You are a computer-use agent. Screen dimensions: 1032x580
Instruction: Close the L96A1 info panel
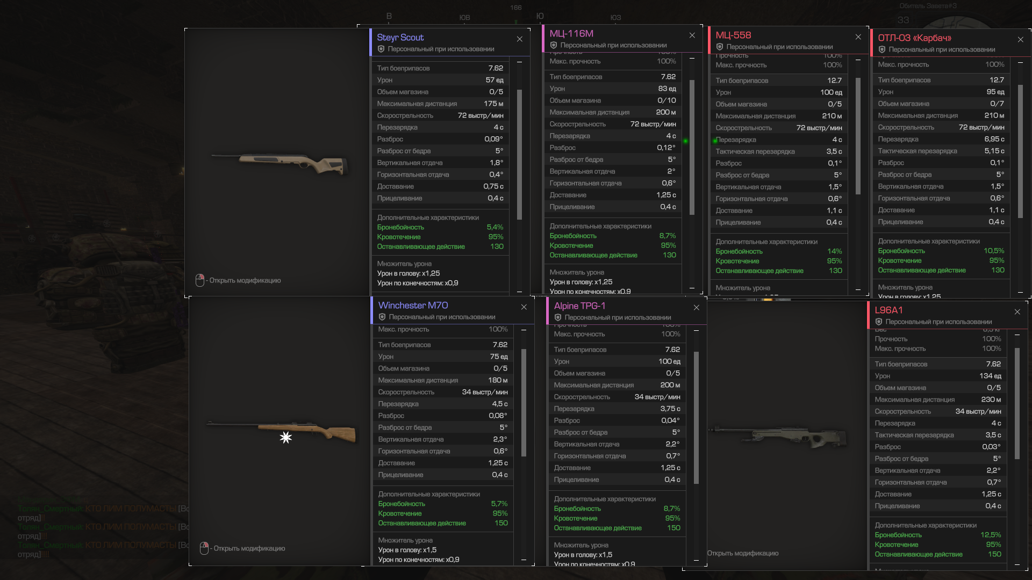coord(1017,312)
